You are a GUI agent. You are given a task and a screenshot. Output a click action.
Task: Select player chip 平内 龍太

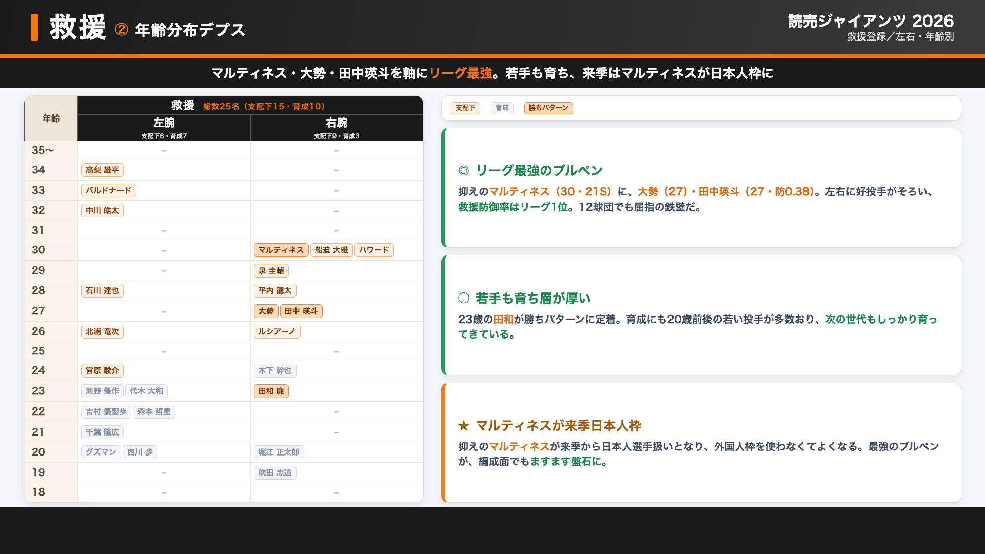coord(275,290)
